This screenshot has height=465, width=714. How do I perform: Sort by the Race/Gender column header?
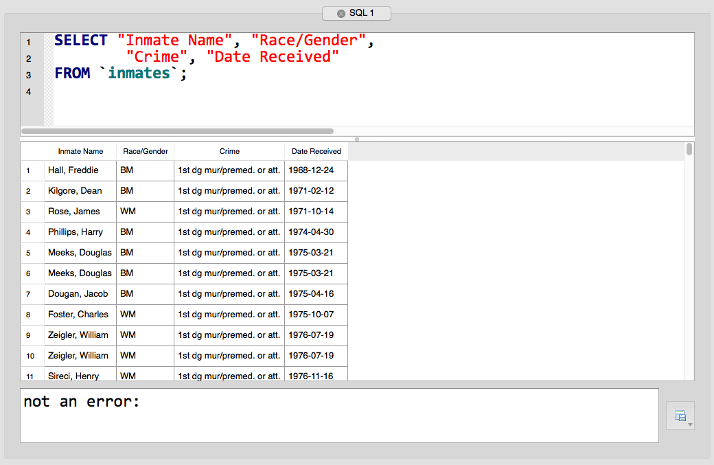click(144, 151)
